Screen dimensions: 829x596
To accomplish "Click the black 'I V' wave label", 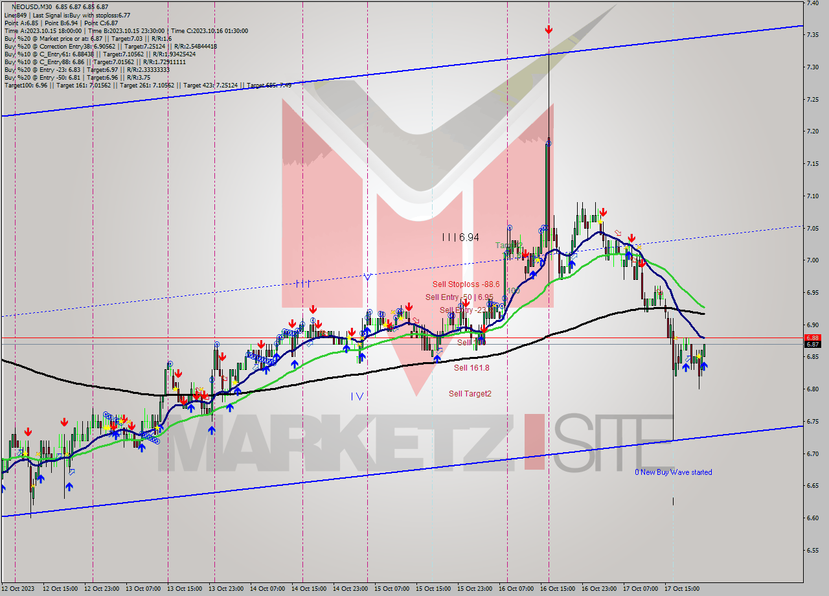I will point(357,396).
